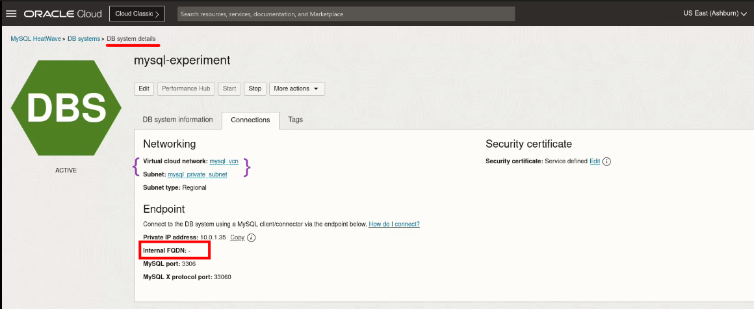Expand the US East (Ashburn) region selector
This screenshot has height=309, width=754.
pos(714,14)
